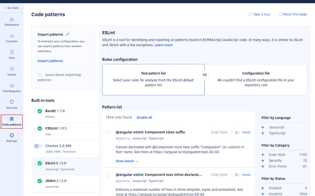Screen dimensions: 315x196
Task: Add the Enabled status filter plus icon
Action: [263, 188]
